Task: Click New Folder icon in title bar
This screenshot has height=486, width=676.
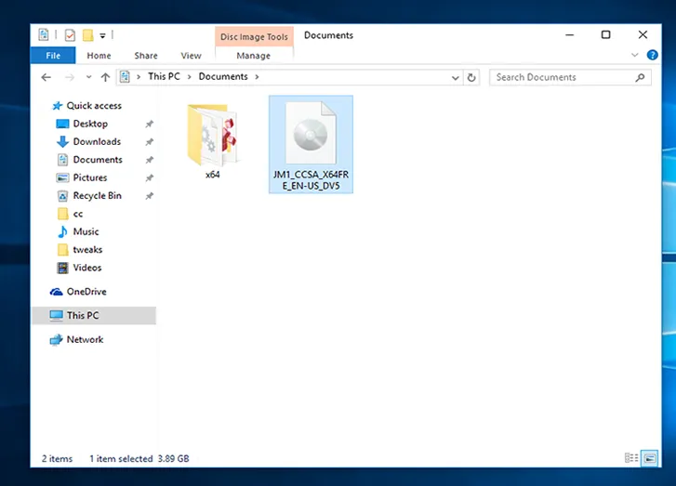Action: click(87, 35)
